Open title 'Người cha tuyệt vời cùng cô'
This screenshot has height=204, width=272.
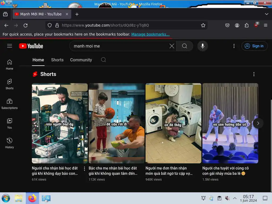click(226, 171)
